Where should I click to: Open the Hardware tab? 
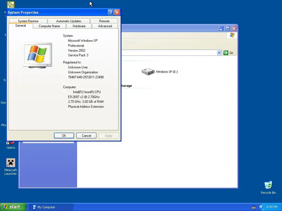[79, 26]
